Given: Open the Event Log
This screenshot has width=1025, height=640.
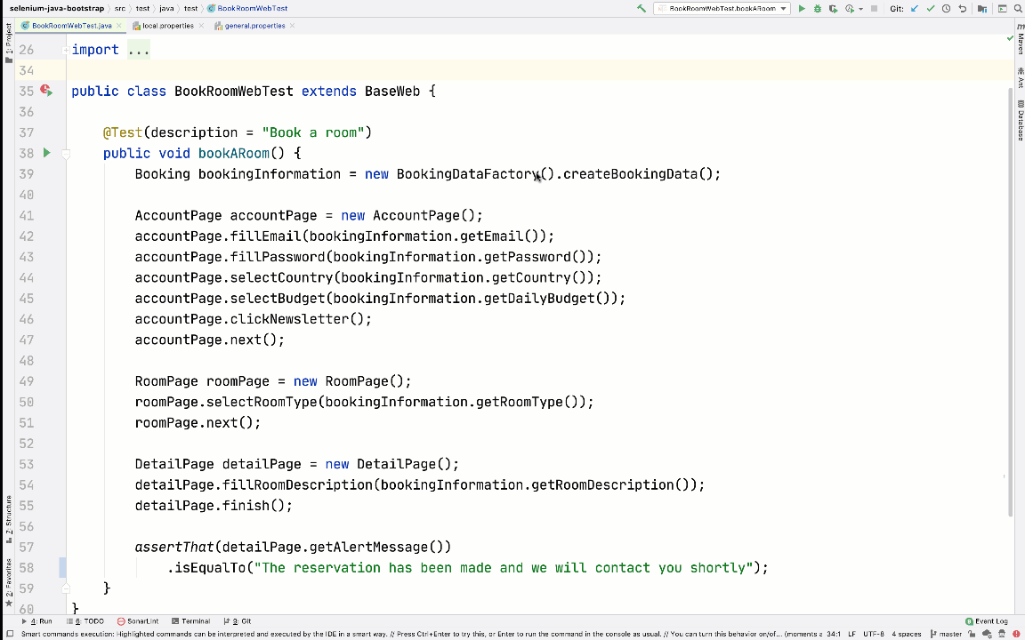Looking at the screenshot, I should coord(987,621).
